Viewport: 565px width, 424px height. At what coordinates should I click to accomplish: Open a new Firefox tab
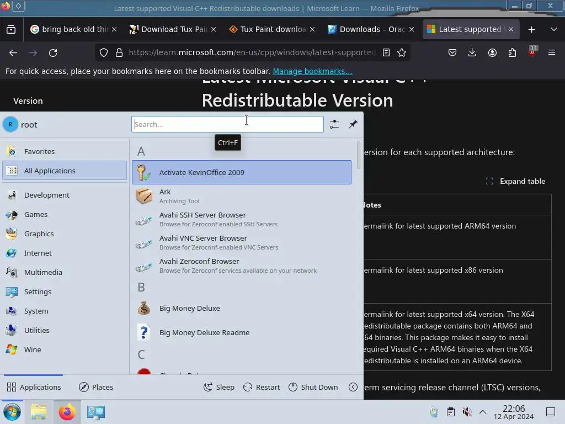coord(531,30)
